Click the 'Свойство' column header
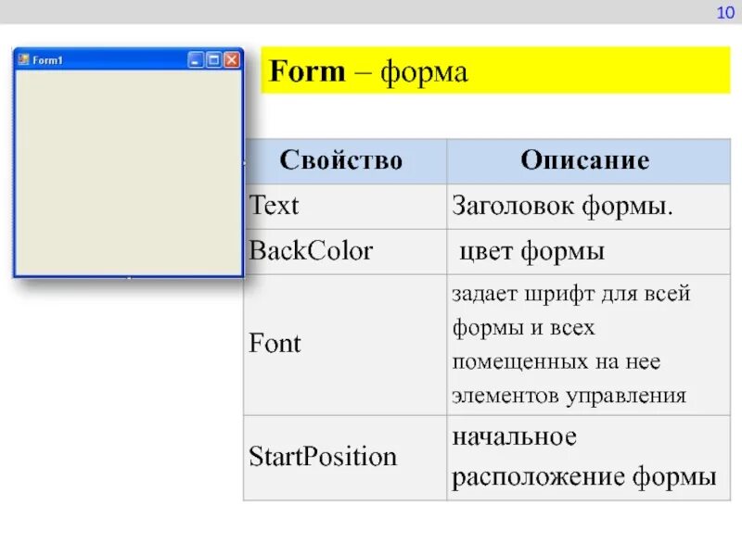This screenshot has width=742, height=556. tap(345, 161)
